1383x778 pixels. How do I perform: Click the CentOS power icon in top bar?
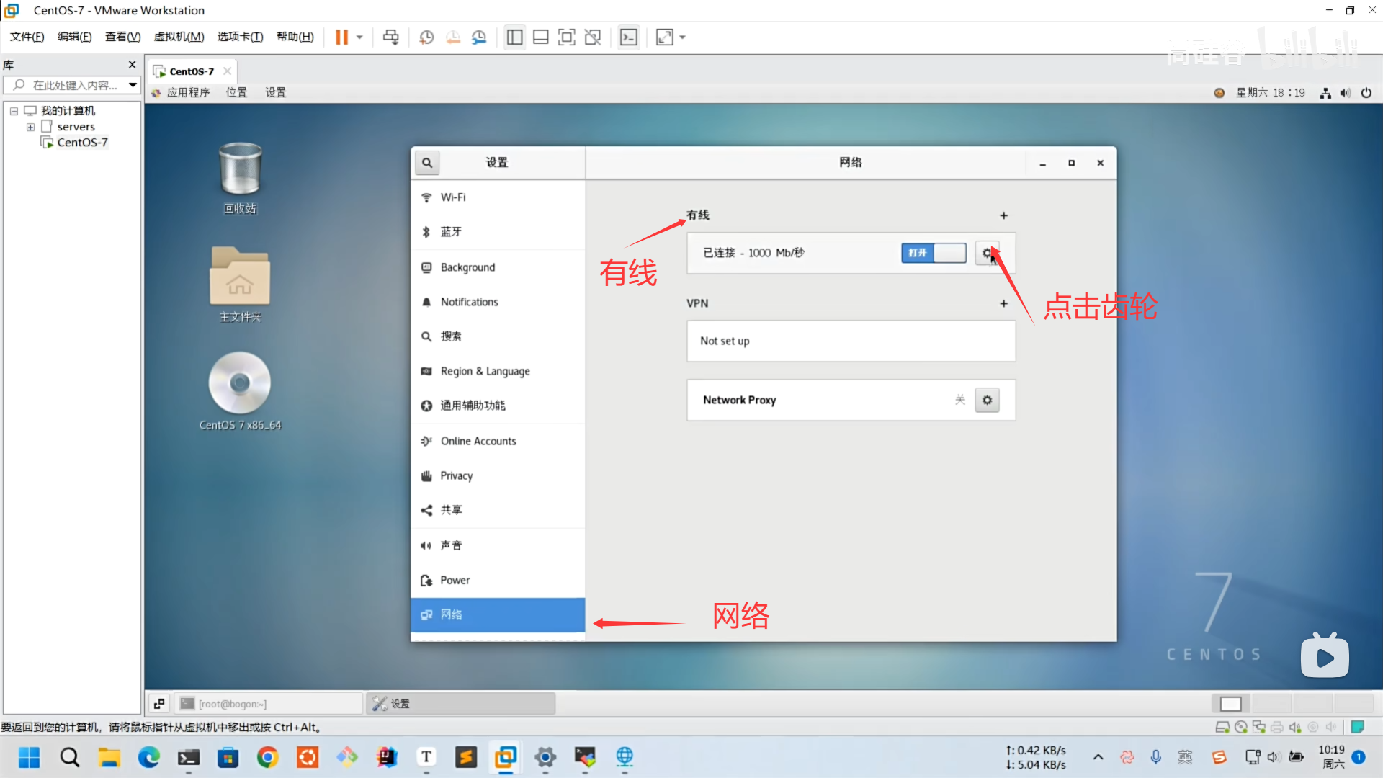click(1366, 93)
